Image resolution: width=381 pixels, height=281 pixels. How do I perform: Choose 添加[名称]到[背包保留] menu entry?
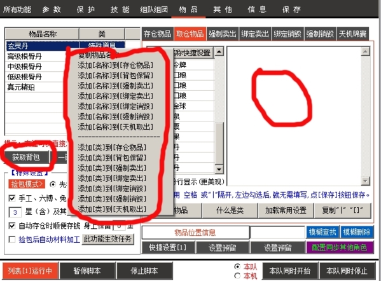tap(115, 75)
